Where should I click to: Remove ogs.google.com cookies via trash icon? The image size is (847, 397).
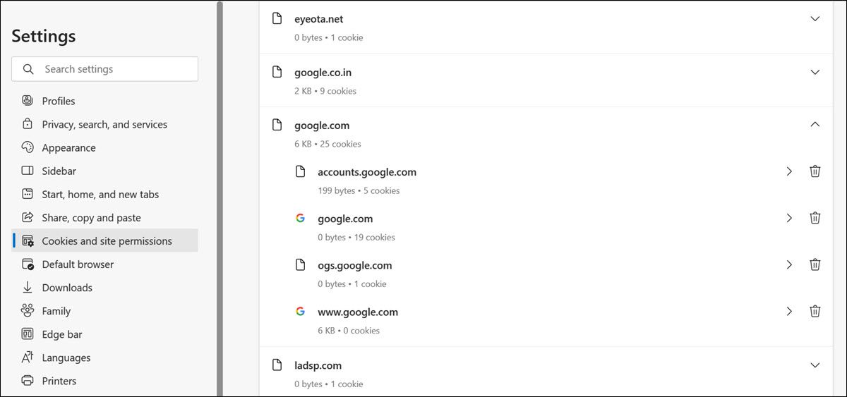(x=815, y=264)
